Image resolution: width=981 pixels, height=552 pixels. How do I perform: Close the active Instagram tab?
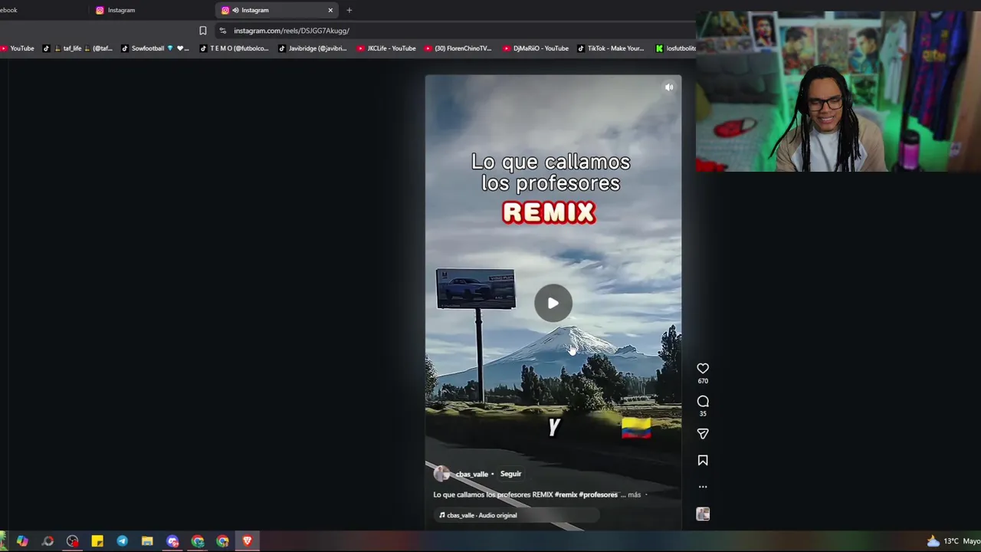(330, 10)
